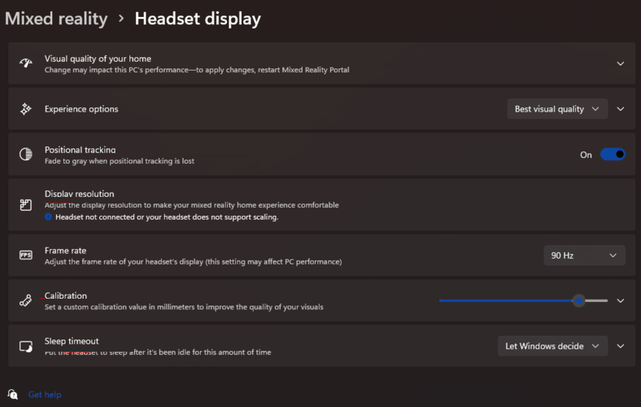This screenshot has width=641, height=407.
Task: Expand the Experience options chevron
Action: coord(621,109)
